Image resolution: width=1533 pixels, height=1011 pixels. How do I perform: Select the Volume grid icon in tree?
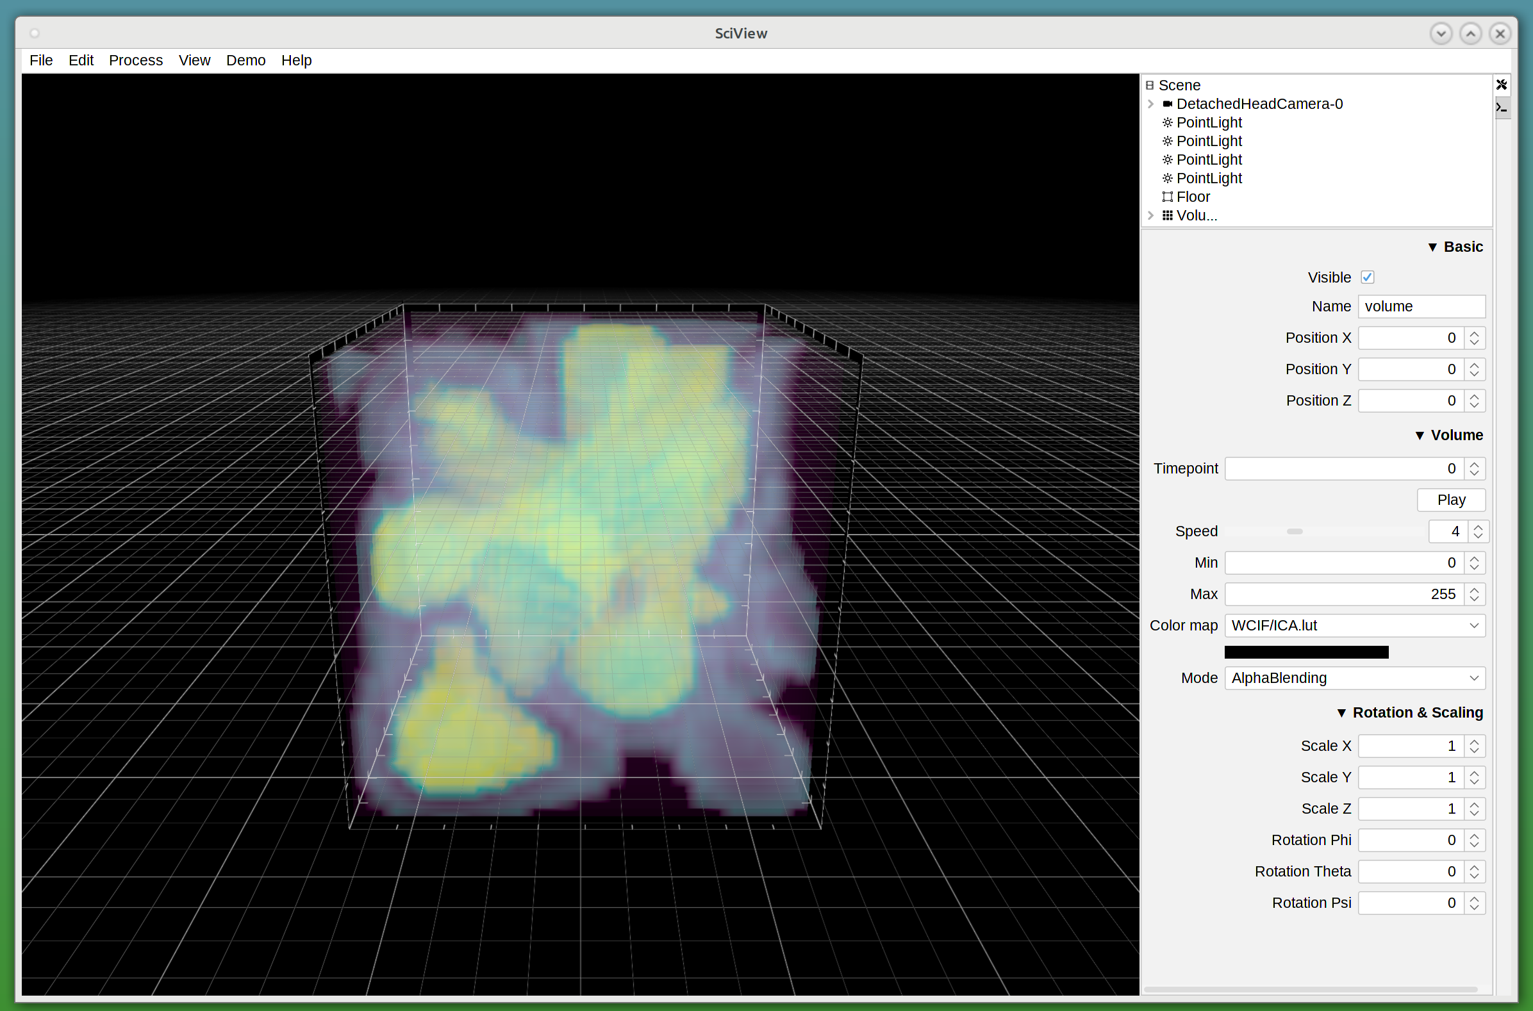[x=1167, y=215]
